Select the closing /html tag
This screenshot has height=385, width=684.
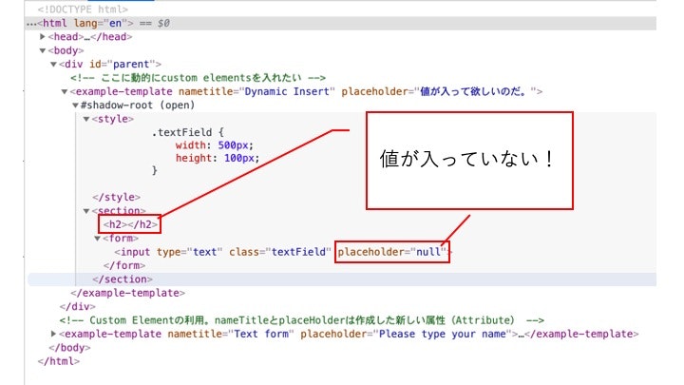[59, 361]
